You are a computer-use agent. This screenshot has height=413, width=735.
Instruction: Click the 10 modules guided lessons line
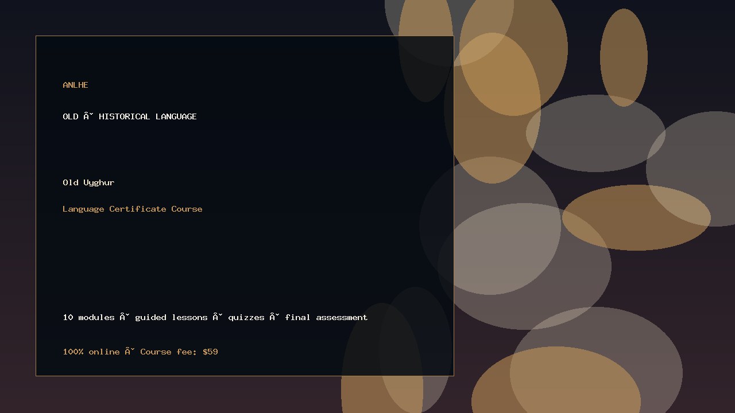215,317
